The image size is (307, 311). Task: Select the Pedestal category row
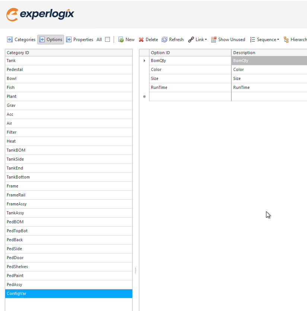(69, 69)
